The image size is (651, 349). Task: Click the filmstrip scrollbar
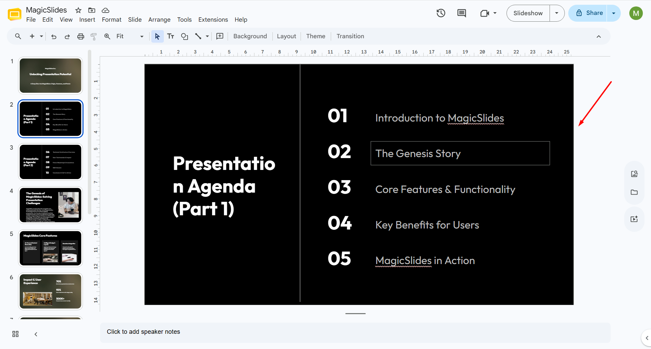[90, 132]
